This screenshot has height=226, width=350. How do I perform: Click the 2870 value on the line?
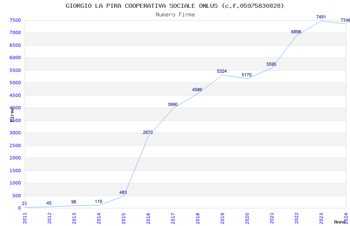[148, 132]
